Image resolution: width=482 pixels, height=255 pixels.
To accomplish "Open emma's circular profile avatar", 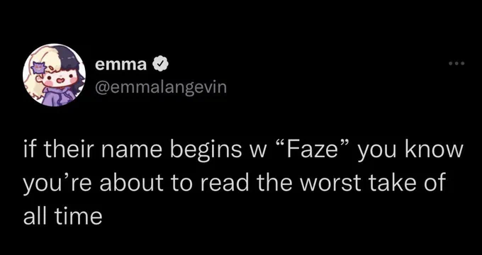I will [54, 75].
